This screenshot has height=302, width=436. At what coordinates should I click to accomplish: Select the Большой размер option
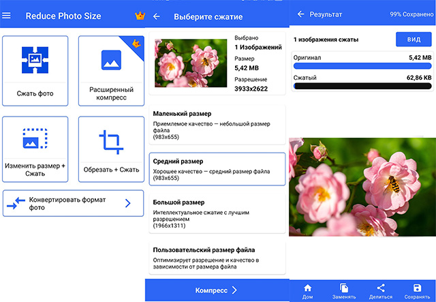217,213
